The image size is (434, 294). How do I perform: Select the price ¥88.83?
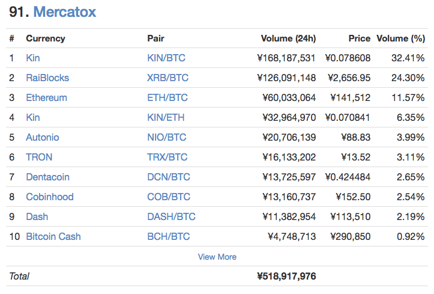356,138
